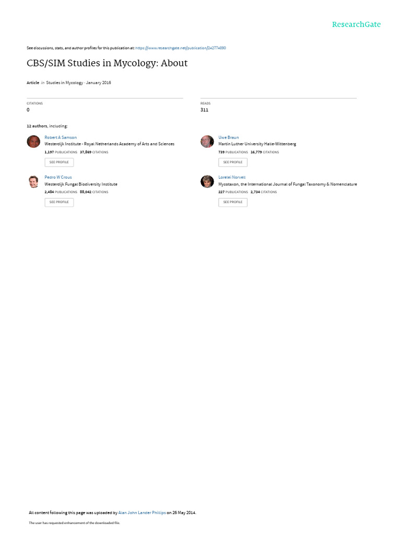Click the Reads count 311

coord(204,110)
